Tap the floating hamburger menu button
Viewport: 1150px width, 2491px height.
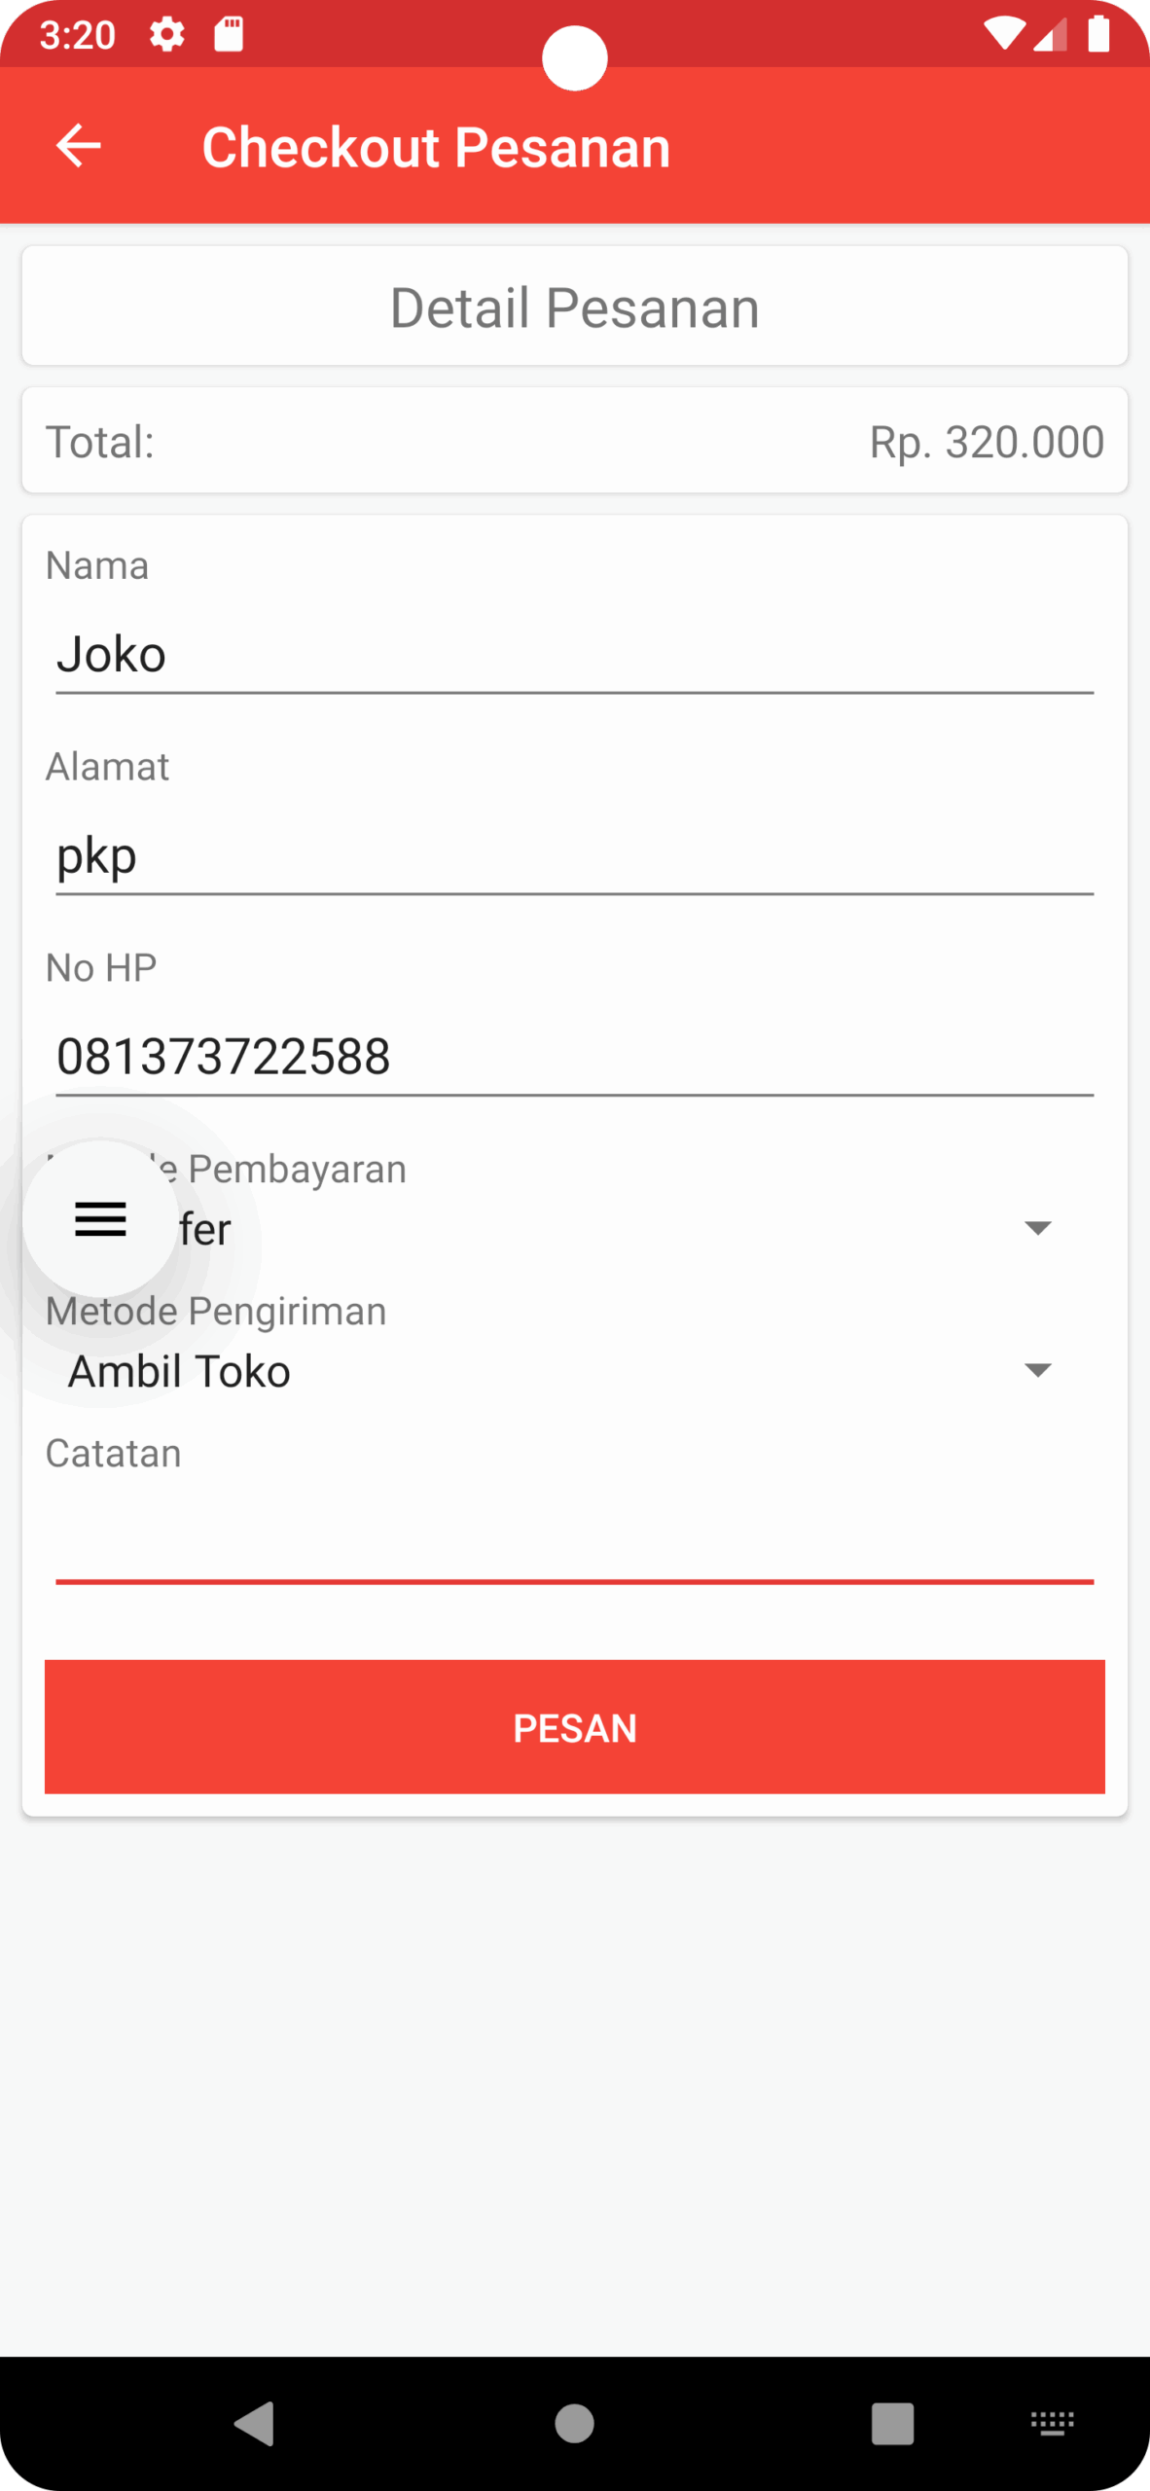[x=101, y=1218]
